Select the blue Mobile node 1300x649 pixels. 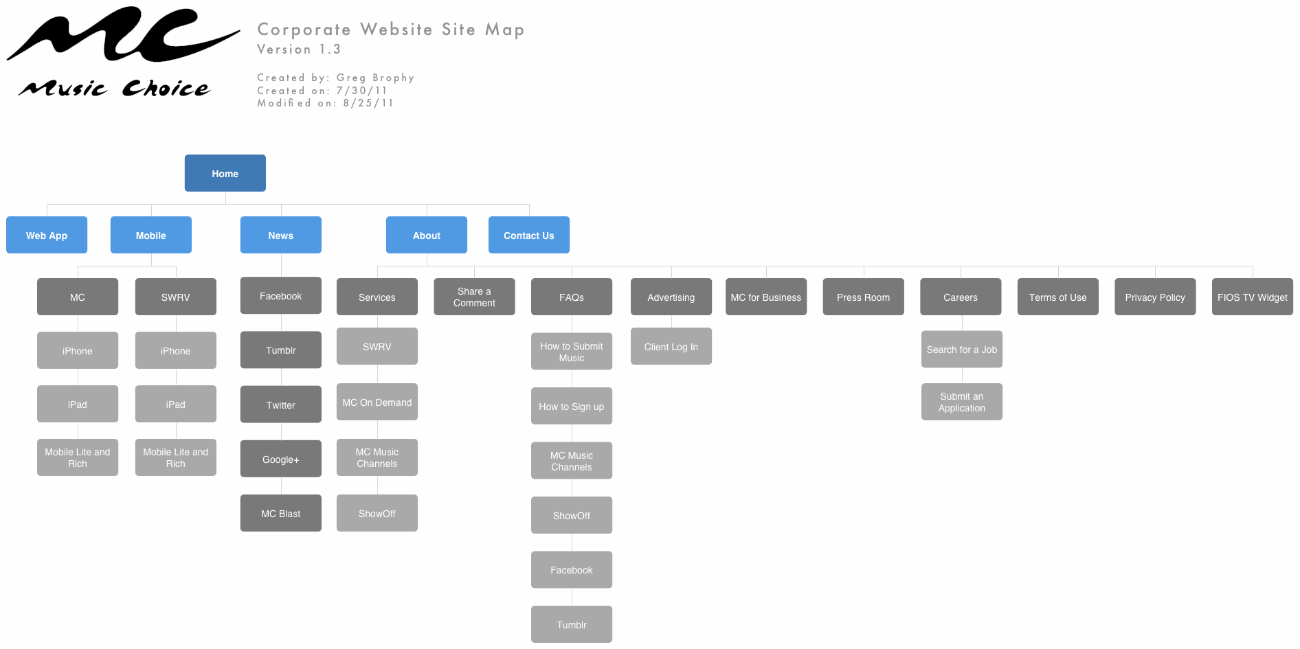(x=151, y=235)
